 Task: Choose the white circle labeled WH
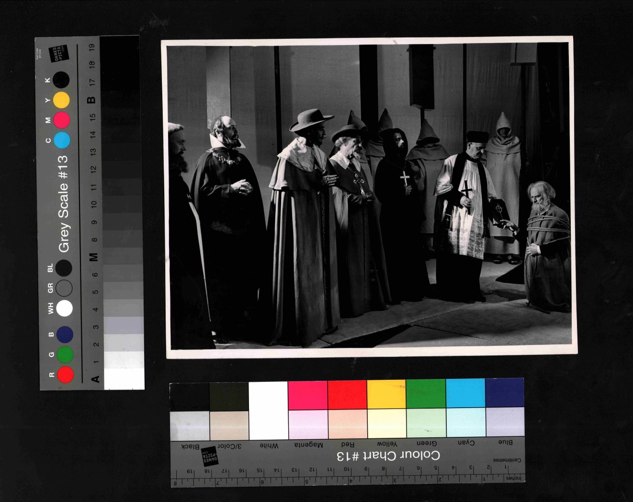click(64, 308)
